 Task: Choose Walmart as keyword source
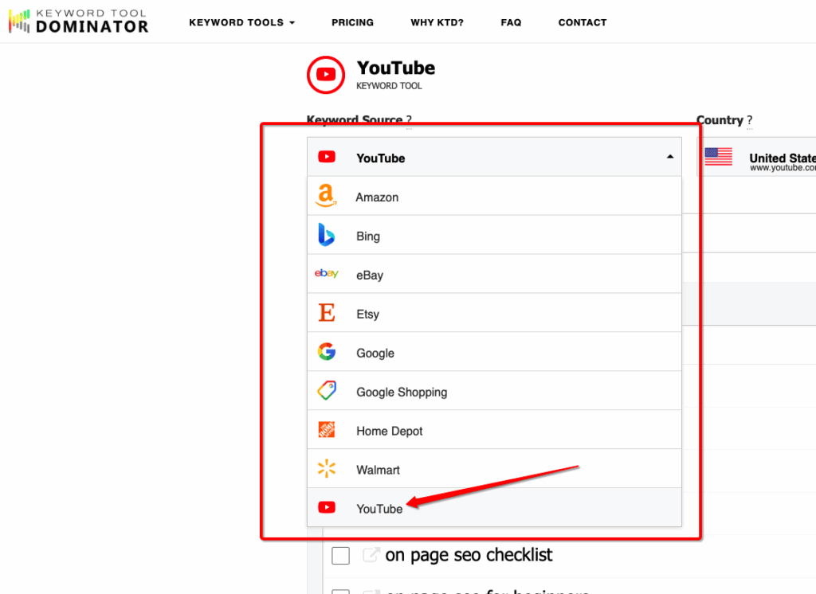(494, 469)
